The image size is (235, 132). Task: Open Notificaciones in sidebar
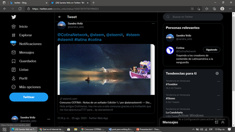click(x=26, y=44)
